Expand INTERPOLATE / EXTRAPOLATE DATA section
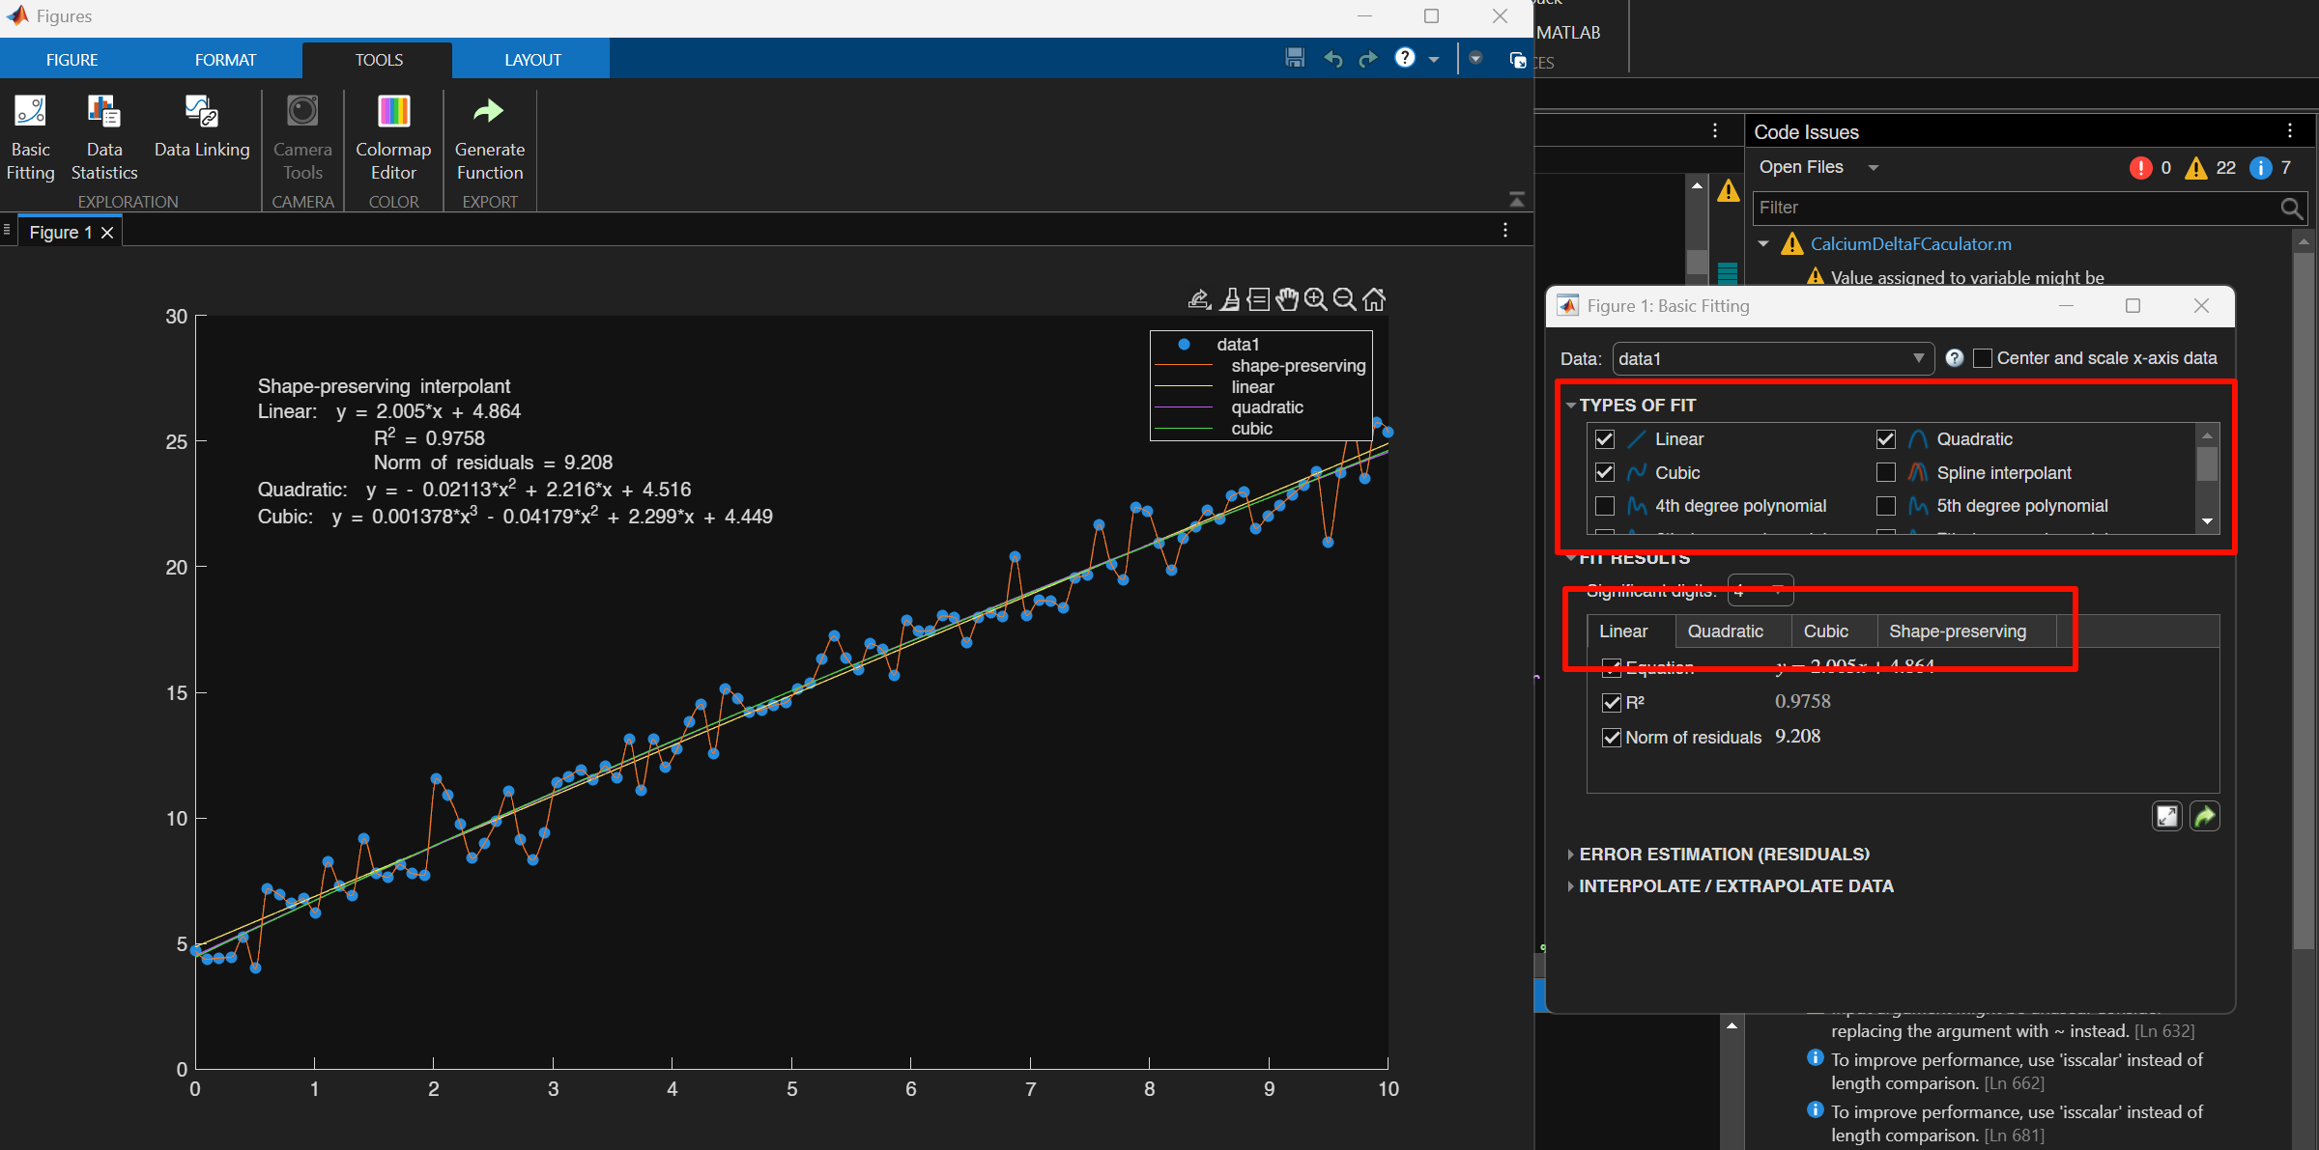Viewport: 2319px width, 1150px height. (x=1571, y=886)
